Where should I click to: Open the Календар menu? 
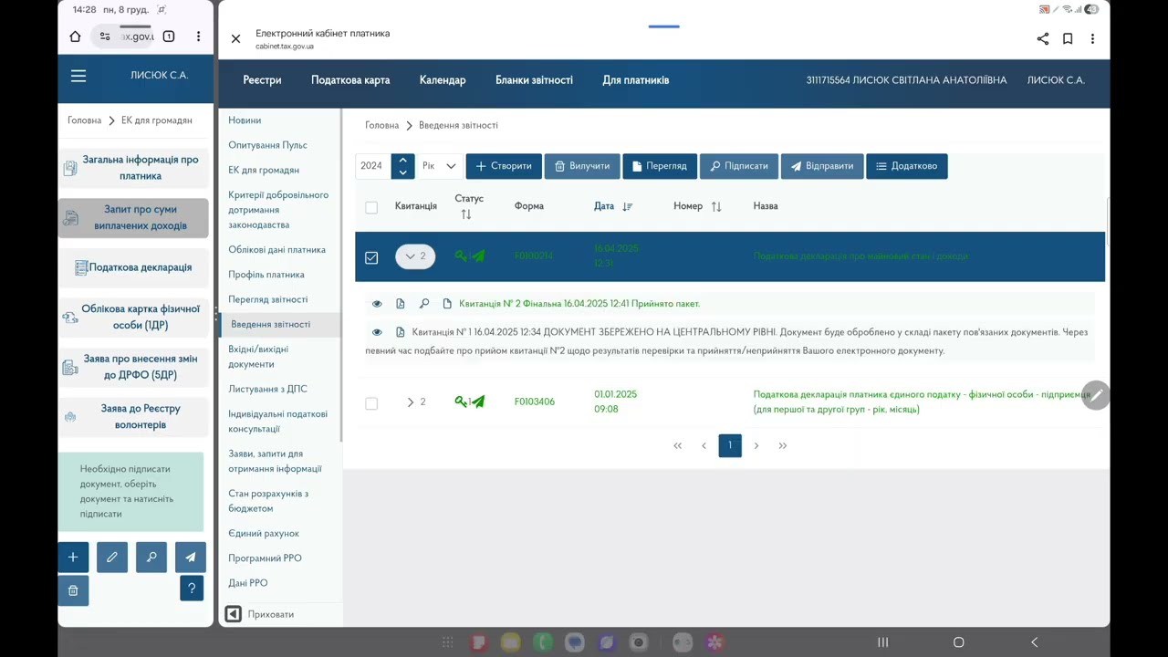[x=443, y=80]
